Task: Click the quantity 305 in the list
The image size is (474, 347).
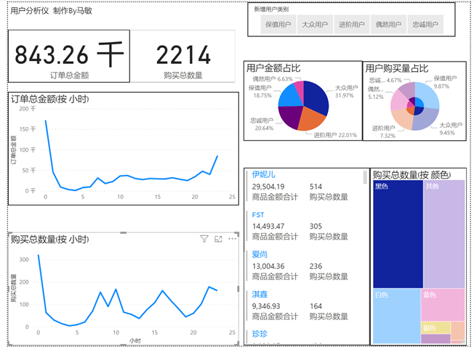Action: 316,226
